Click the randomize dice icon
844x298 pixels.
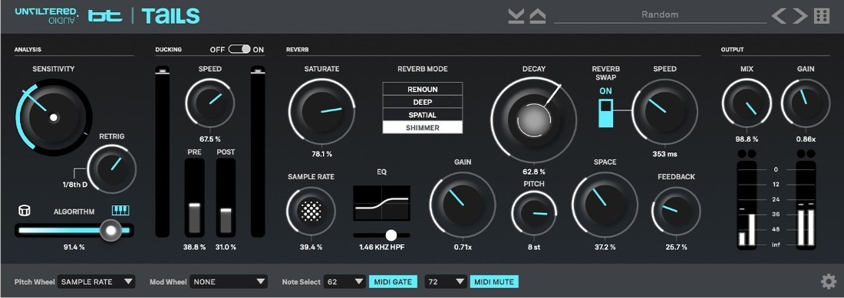[x=822, y=16]
